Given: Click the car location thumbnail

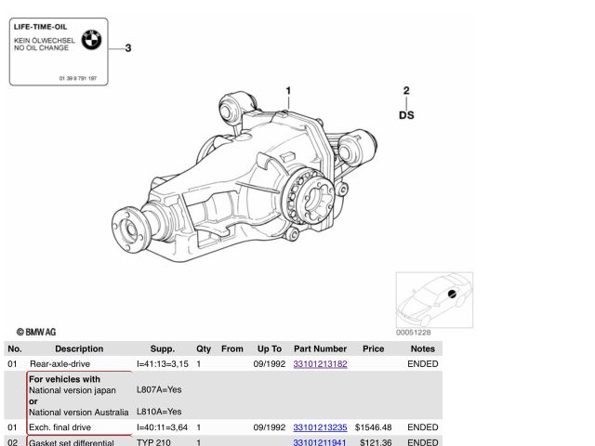Looking at the screenshot, I should point(433,299).
